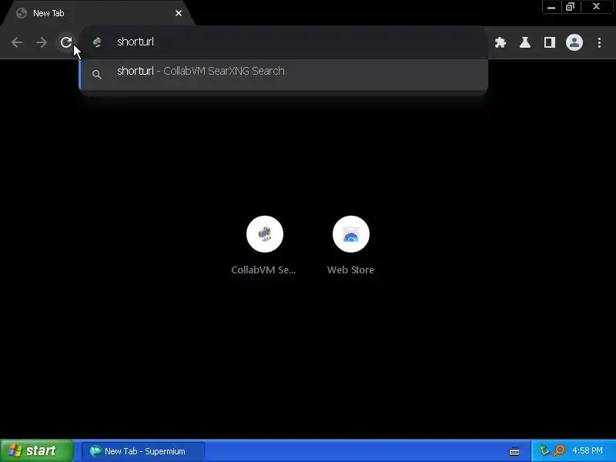
Task: Minimize the browser window
Action: coord(551,7)
